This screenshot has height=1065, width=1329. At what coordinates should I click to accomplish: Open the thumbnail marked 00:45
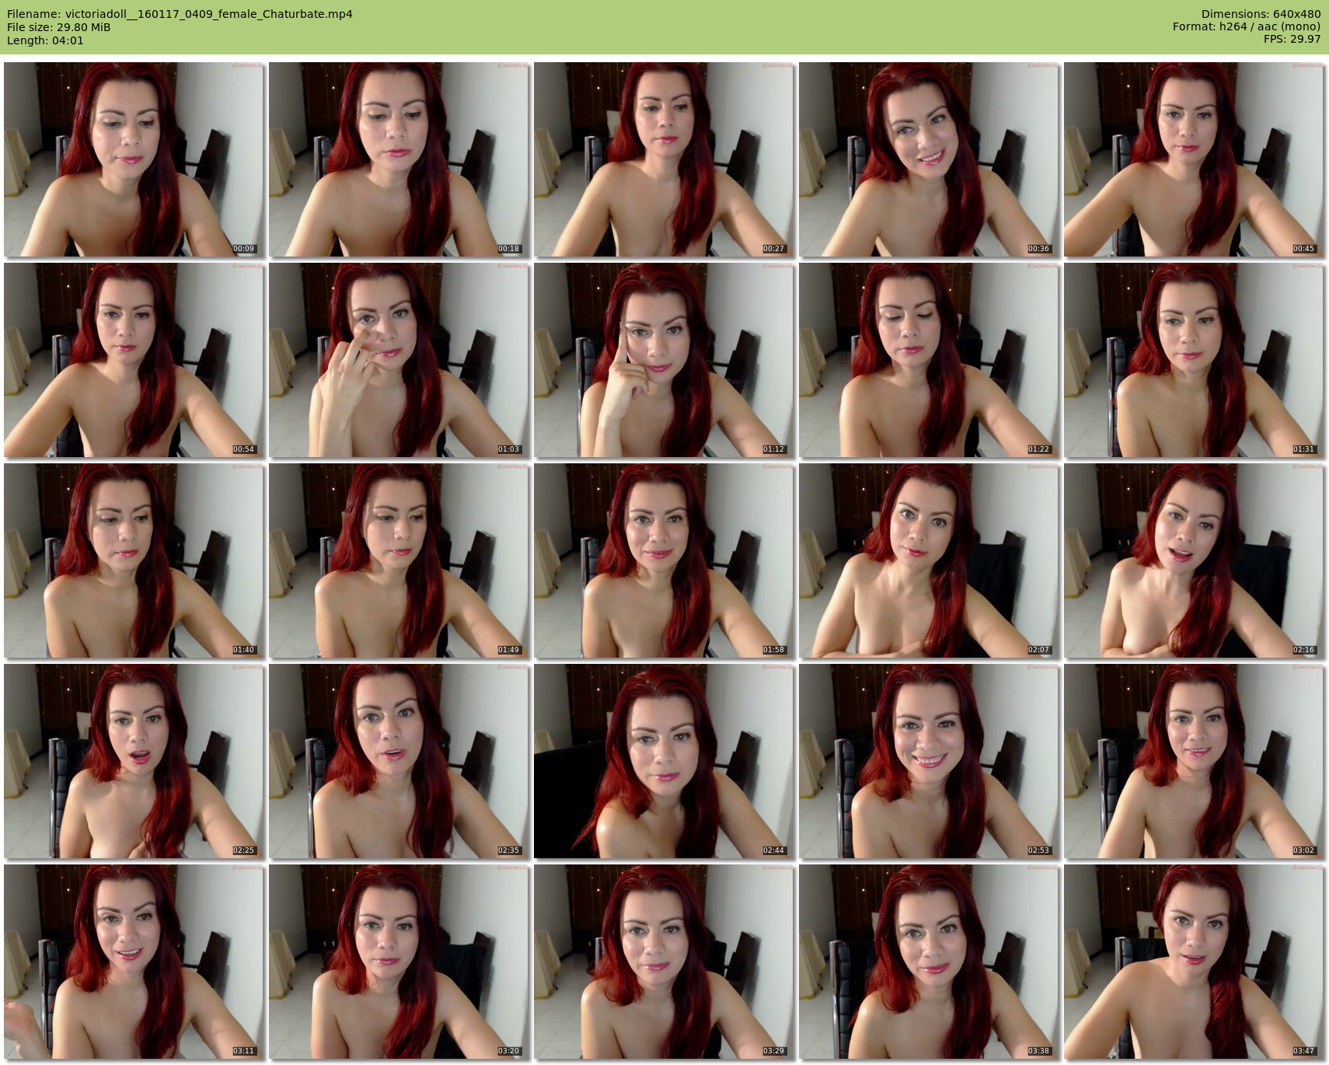pos(1194,159)
